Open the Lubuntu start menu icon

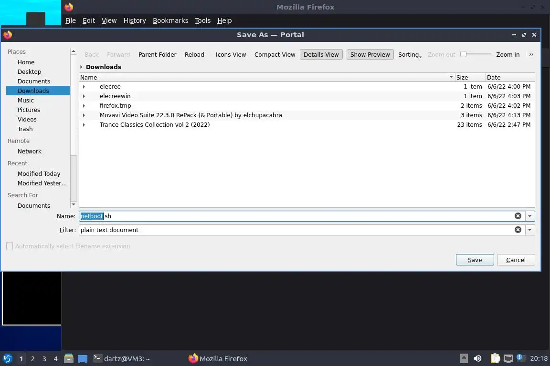pos(7,358)
